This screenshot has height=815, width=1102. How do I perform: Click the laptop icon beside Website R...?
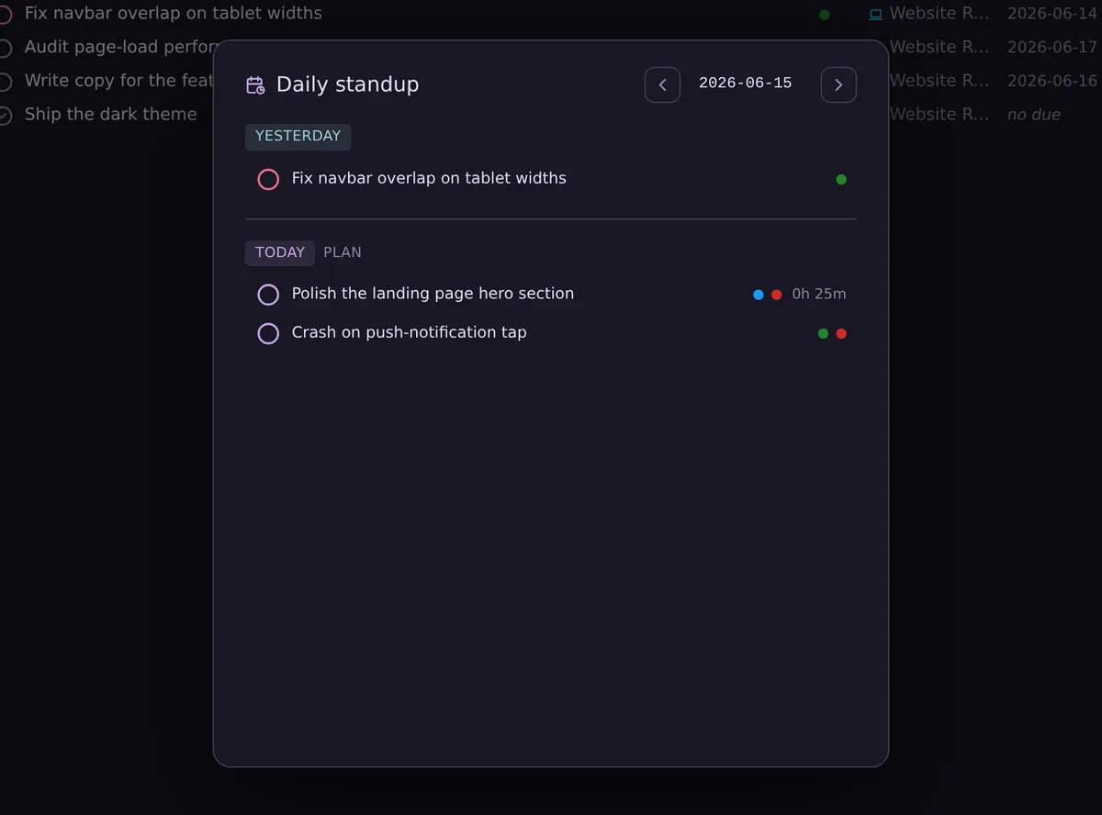[875, 14]
